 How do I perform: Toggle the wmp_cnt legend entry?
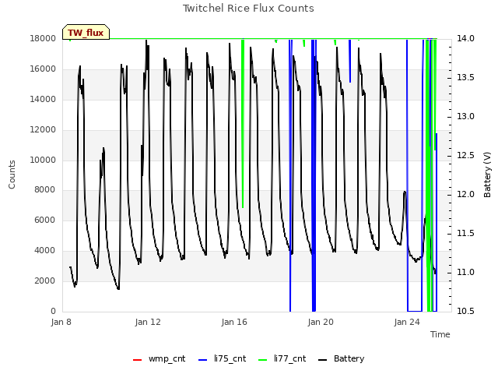click(159, 359)
